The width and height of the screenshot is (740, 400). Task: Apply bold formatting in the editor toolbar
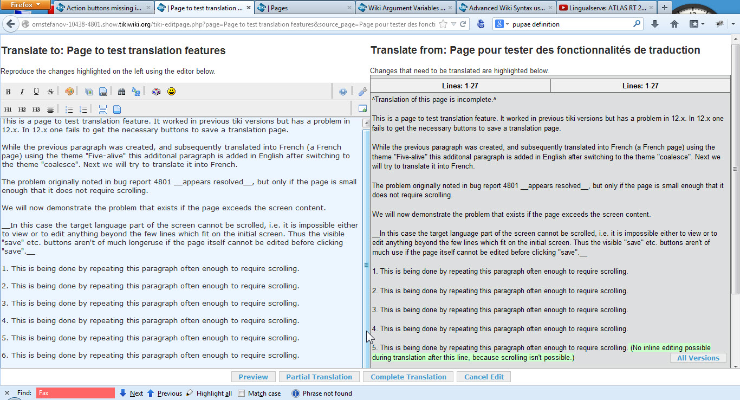(8, 92)
